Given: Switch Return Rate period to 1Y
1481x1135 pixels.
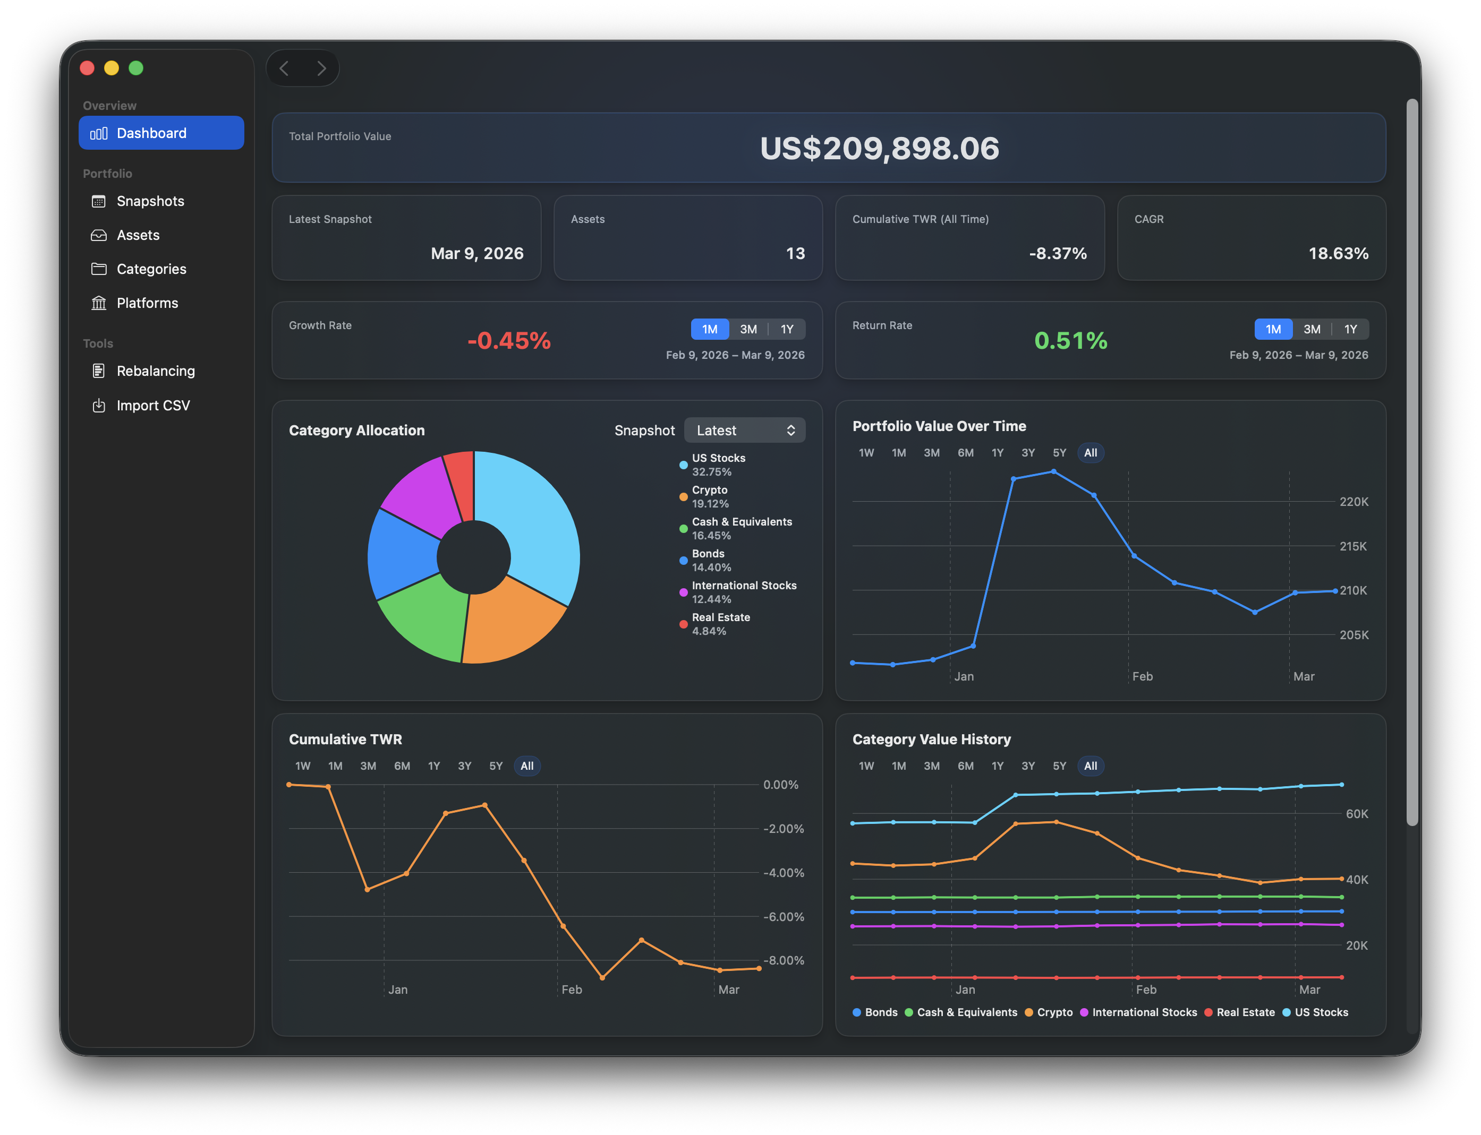Looking at the screenshot, I should 1350,329.
